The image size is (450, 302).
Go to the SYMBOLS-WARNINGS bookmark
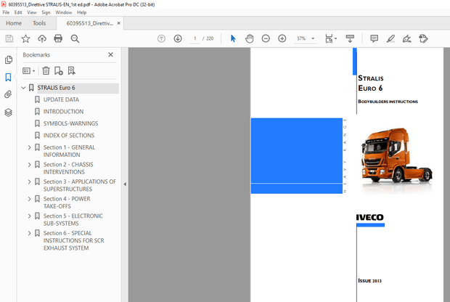point(70,123)
